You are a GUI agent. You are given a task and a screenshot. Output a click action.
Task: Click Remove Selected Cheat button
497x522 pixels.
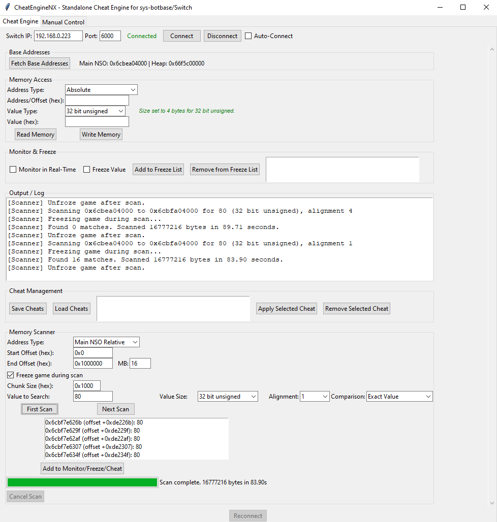pyautogui.click(x=357, y=309)
